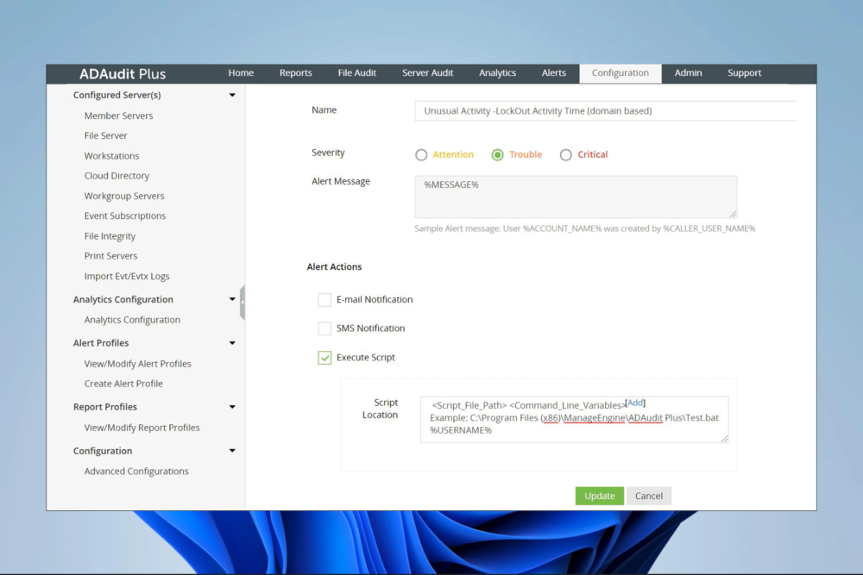Open Create Alert Profile

123,383
